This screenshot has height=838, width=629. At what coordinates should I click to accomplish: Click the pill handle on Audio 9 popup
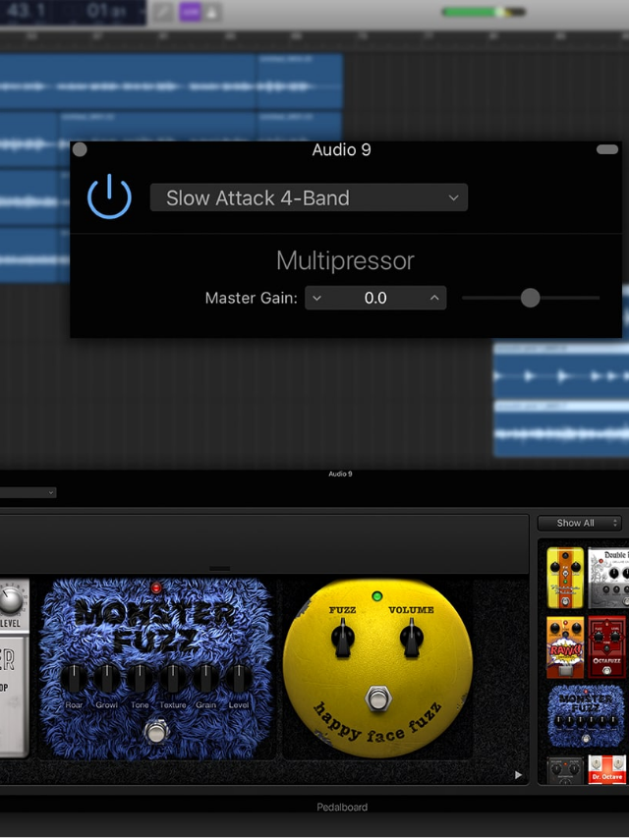607,149
